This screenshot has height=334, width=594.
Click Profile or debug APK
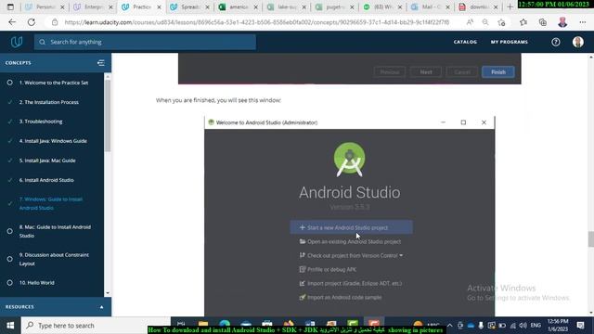(x=328, y=270)
